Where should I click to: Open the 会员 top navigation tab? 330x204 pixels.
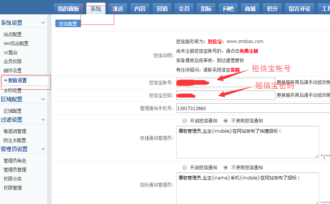point(184,9)
